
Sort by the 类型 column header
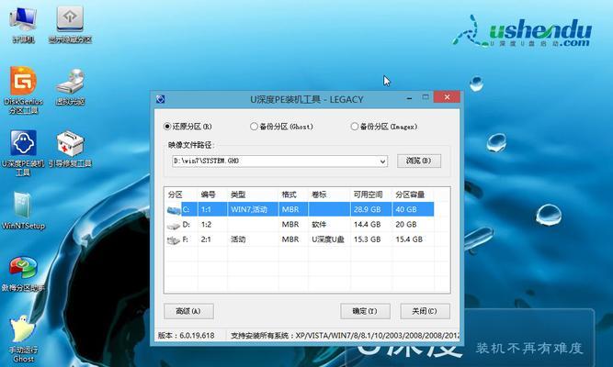(x=253, y=195)
